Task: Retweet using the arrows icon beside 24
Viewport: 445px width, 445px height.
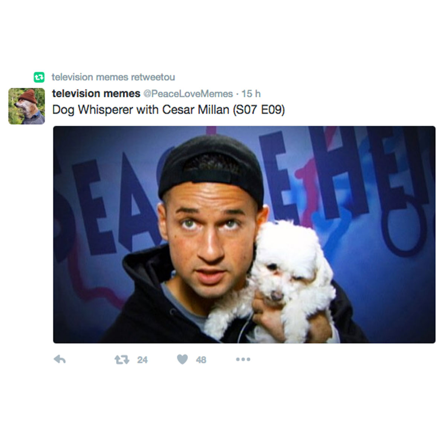Action: [122, 359]
